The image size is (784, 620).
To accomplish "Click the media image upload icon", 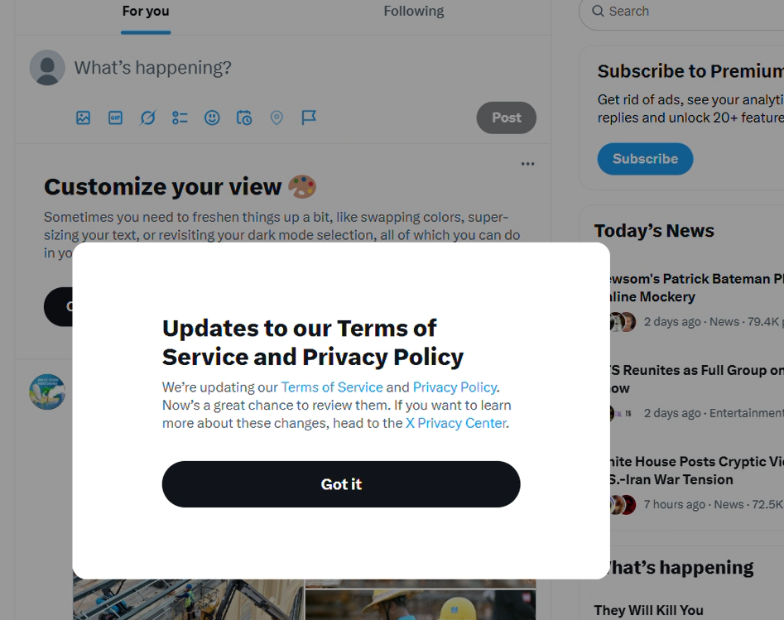I will click(x=83, y=118).
